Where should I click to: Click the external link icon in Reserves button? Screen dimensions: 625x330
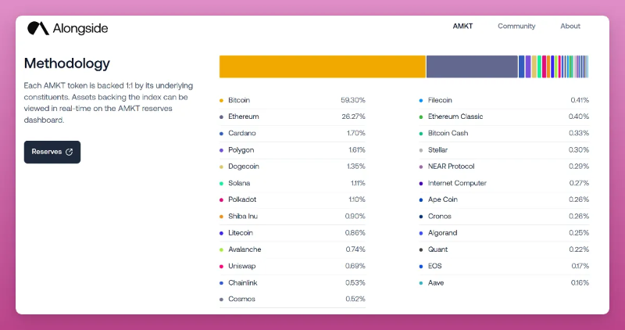69,152
